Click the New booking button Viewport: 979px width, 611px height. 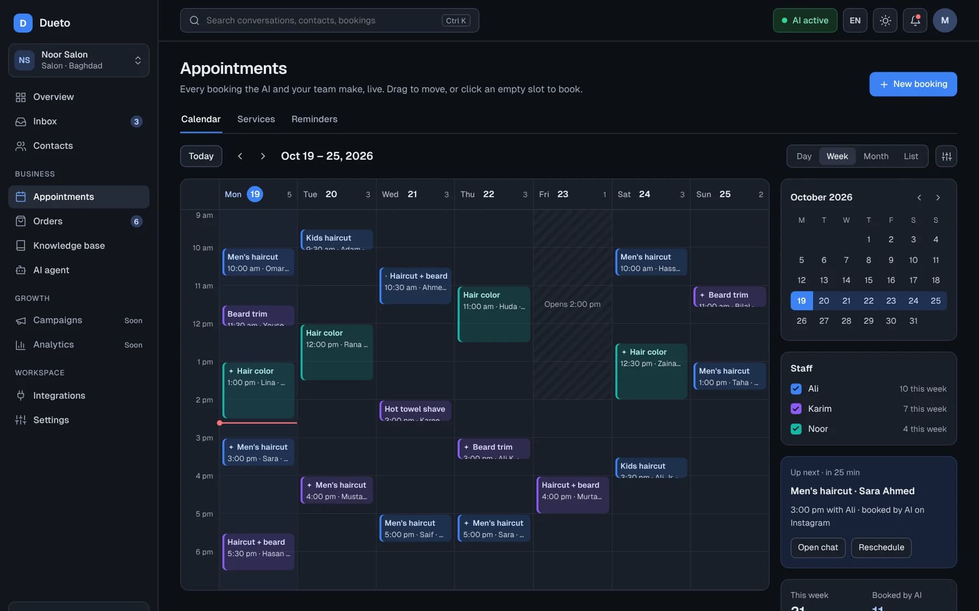[x=913, y=84]
